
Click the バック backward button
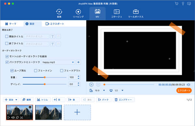coord(103,100)
